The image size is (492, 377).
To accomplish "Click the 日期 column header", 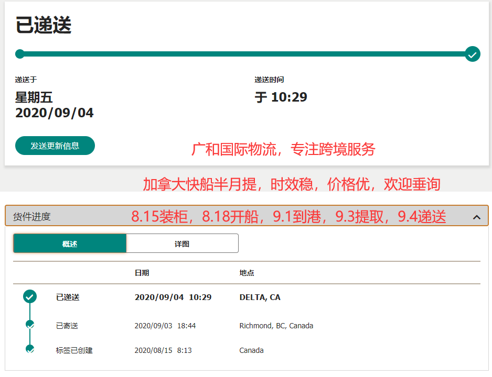I will (x=142, y=273).
